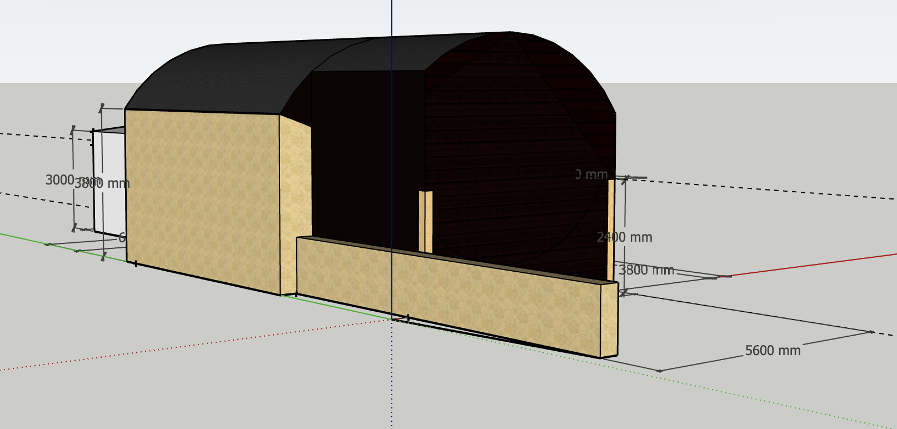Click the white box behind left wall
The width and height of the screenshot is (897, 429).
[x=109, y=183]
